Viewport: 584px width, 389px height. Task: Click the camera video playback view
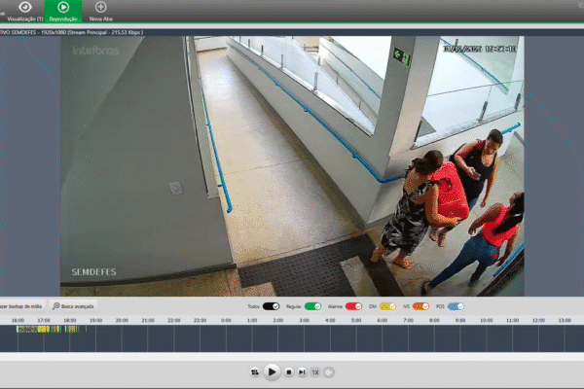[x=292, y=165]
